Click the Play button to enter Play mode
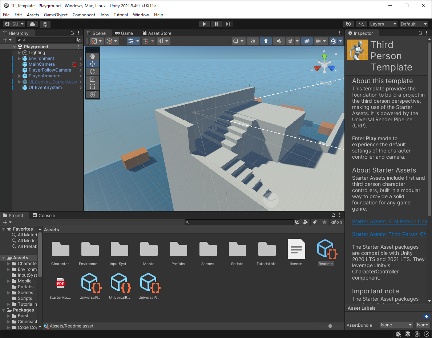 [x=205, y=24]
